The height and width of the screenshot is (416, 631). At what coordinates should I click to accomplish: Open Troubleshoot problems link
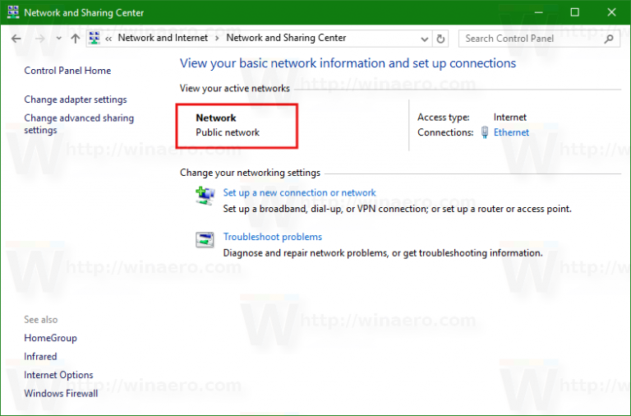273,237
